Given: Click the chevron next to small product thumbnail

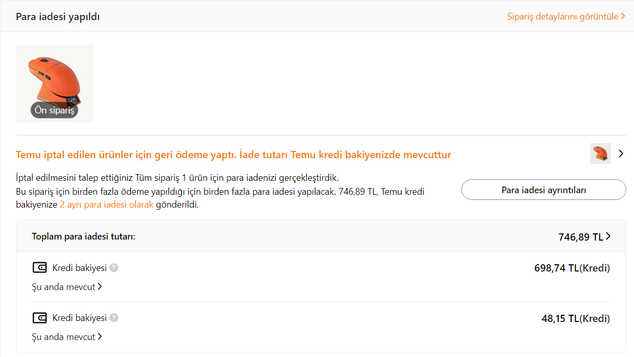Looking at the screenshot, I should 621,154.
